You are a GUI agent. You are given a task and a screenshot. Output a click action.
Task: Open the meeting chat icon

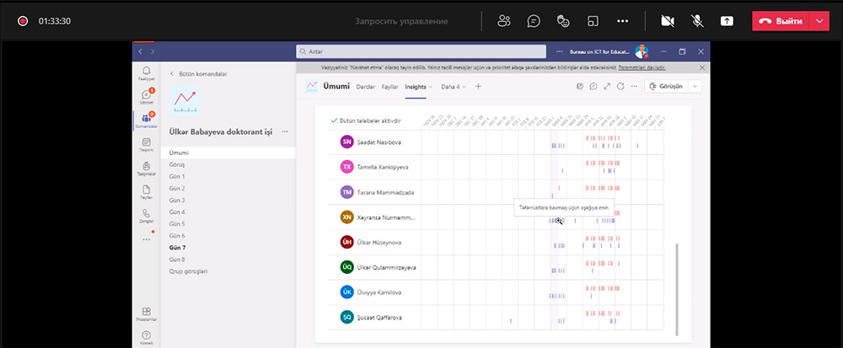(x=534, y=21)
